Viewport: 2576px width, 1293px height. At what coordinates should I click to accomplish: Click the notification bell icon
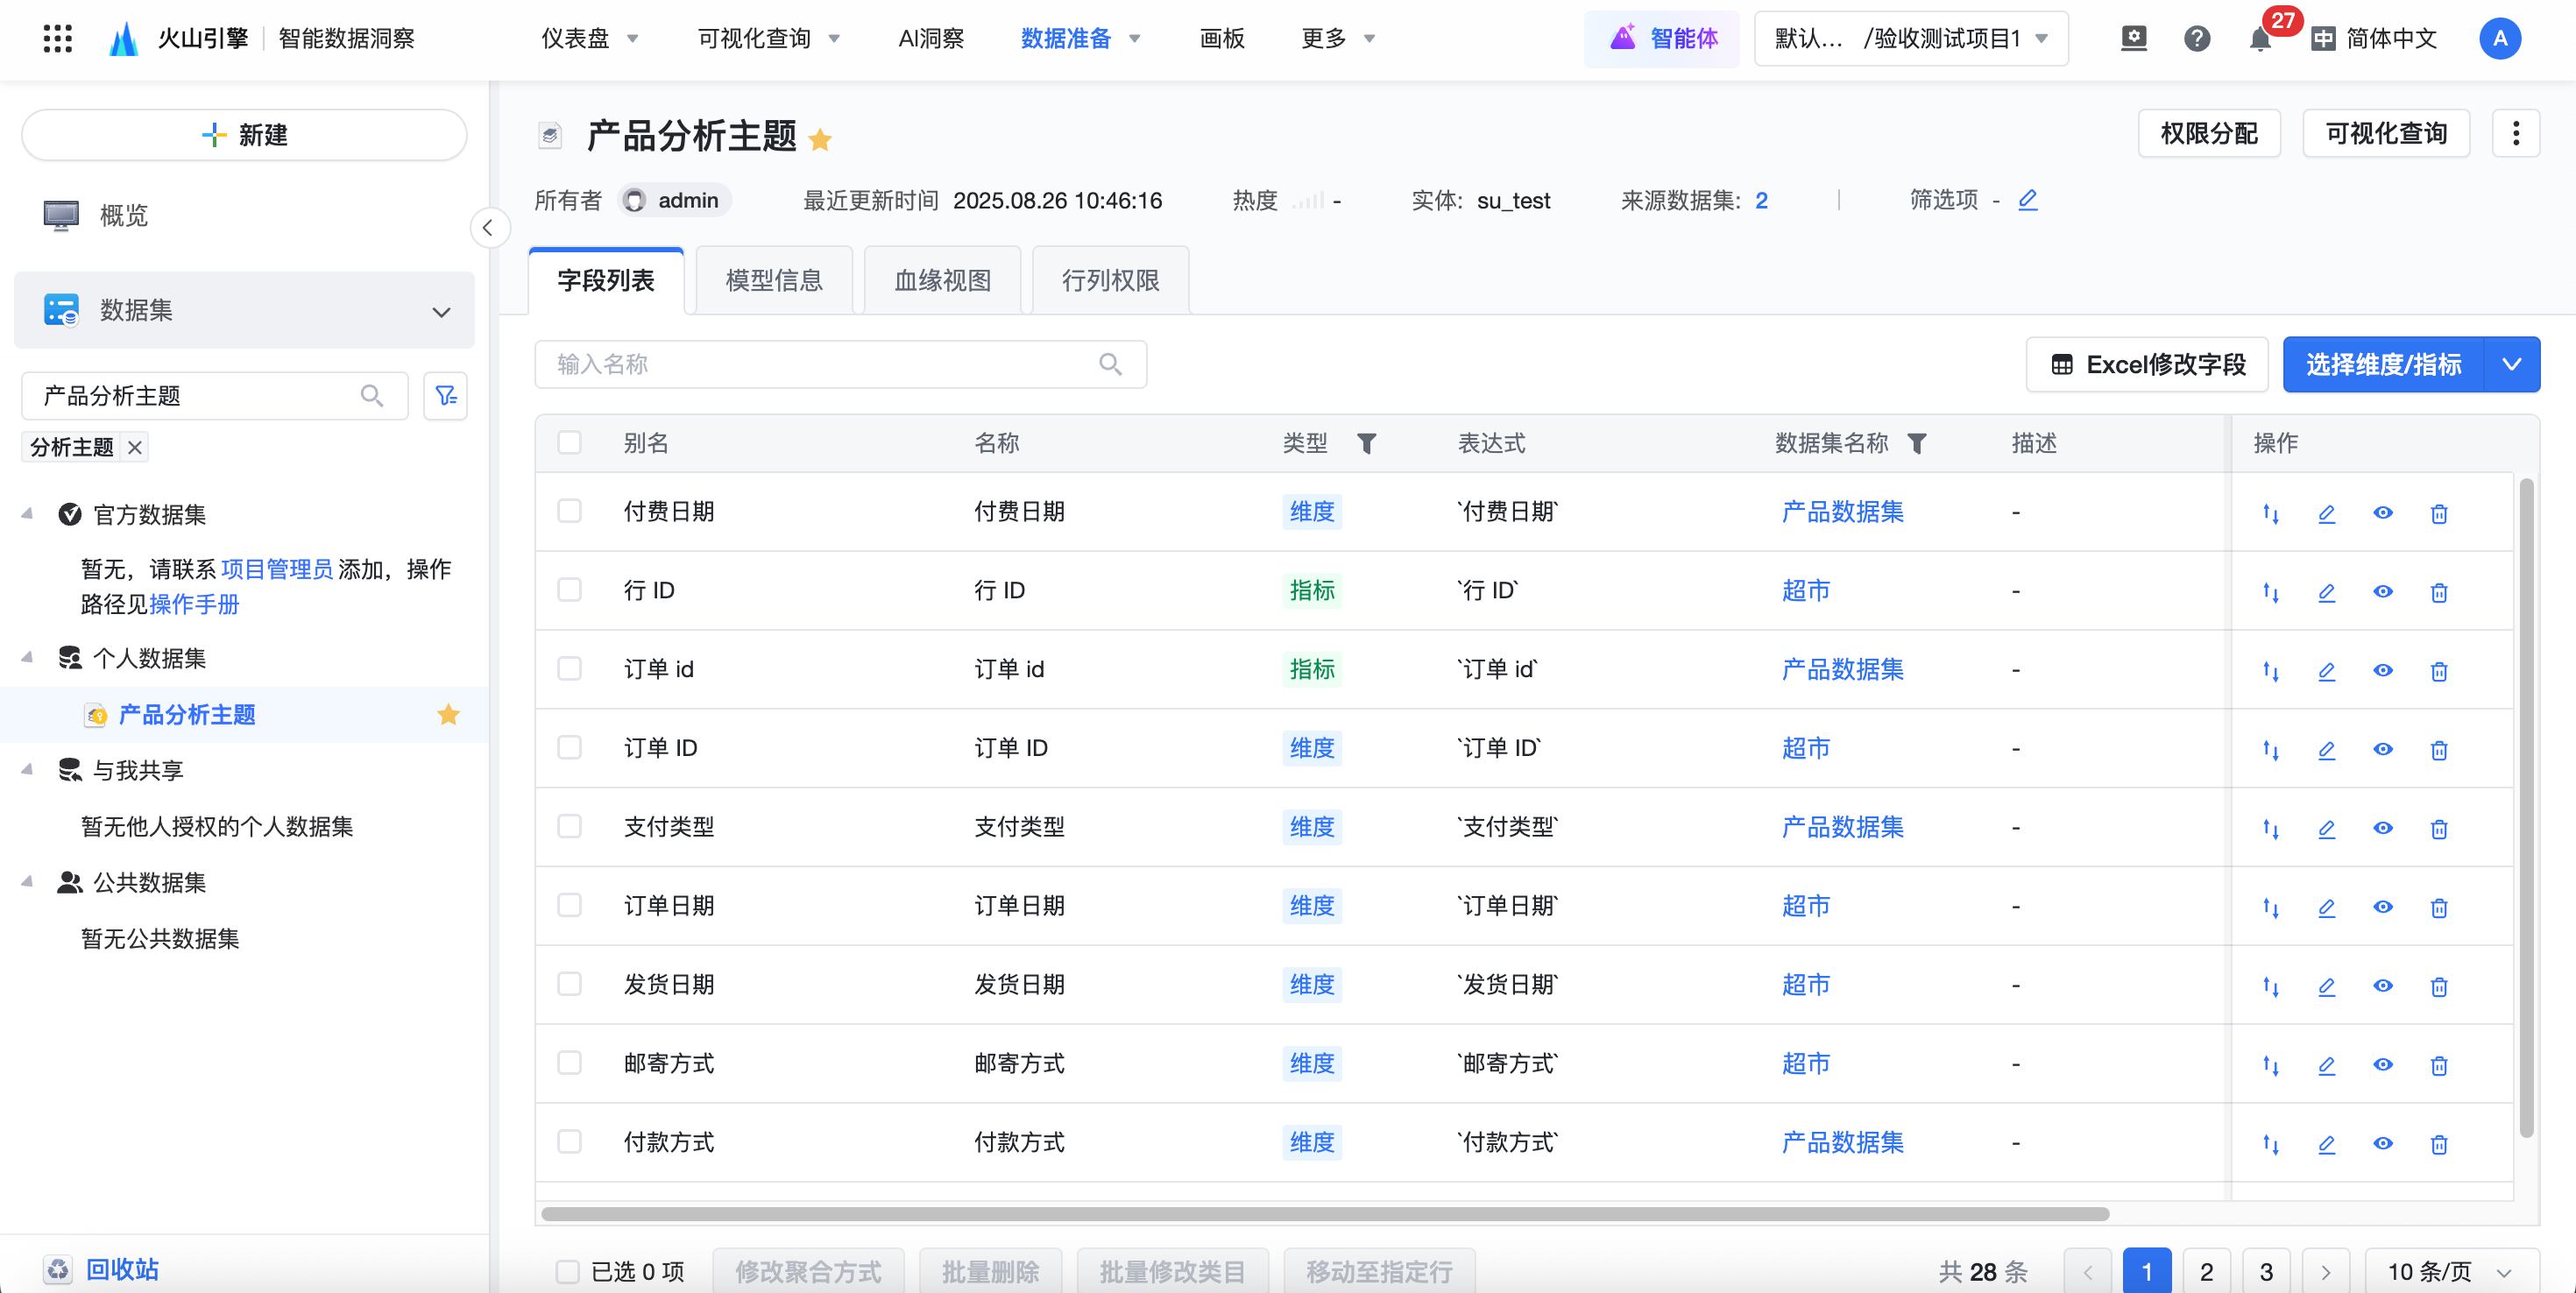(2259, 39)
